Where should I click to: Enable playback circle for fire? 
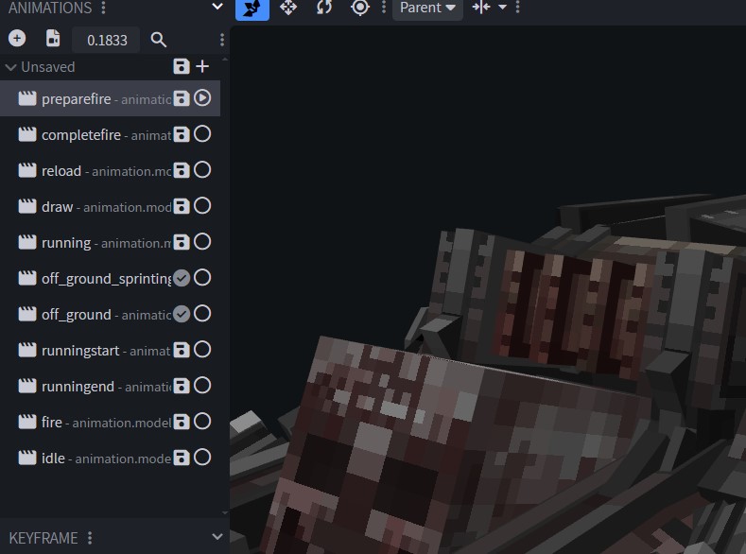(202, 422)
